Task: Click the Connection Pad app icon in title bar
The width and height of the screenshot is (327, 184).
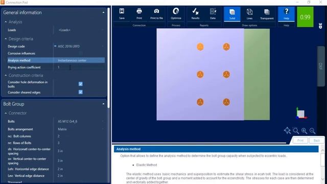Action: tap(3, 2)
